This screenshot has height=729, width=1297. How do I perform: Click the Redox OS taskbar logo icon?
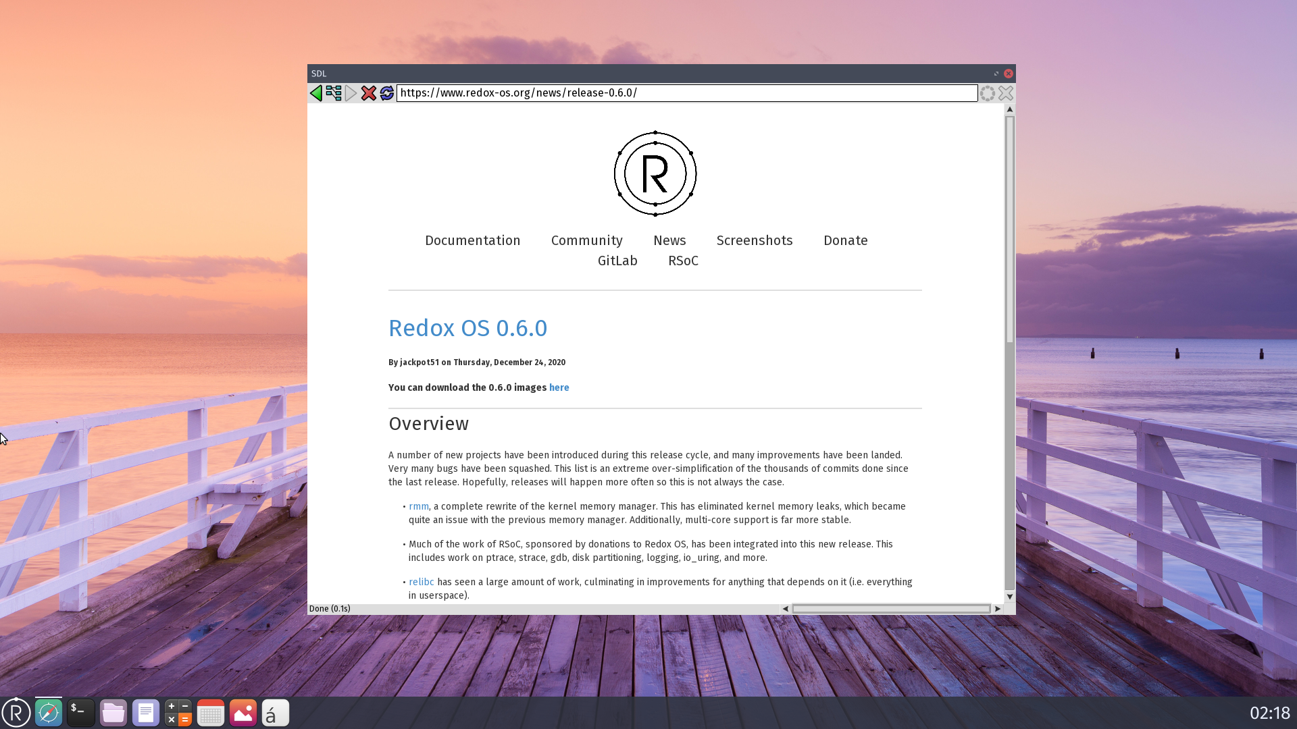(16, 712)
